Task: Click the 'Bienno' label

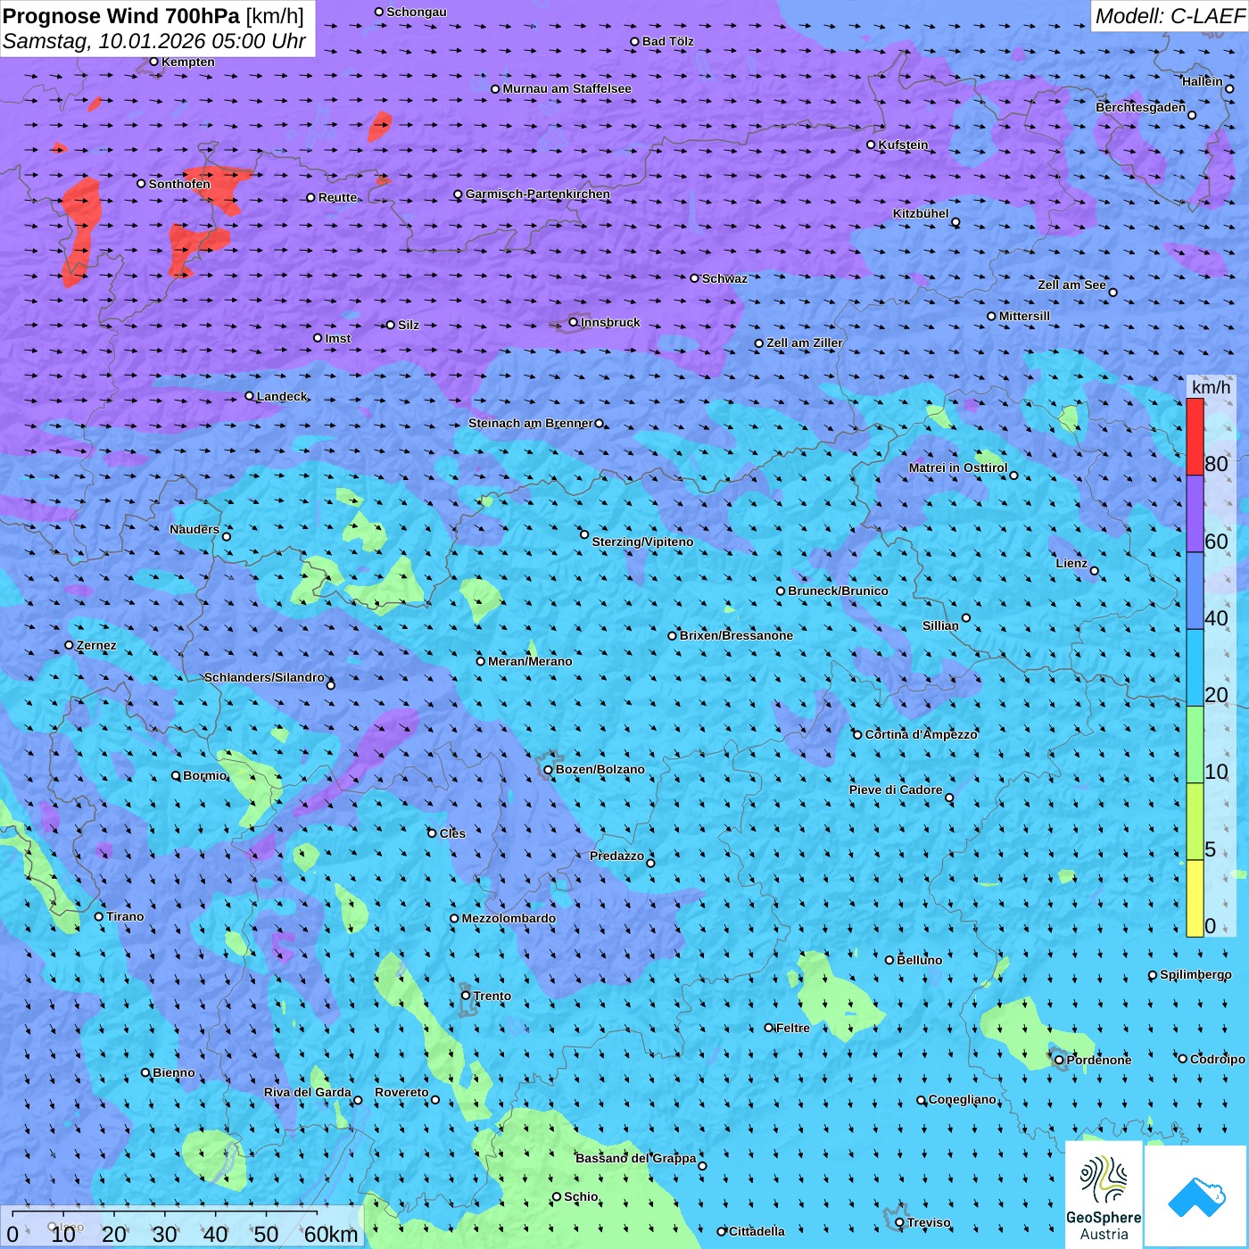Action: tap(174, 1072)
